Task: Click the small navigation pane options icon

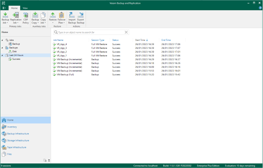Action: (x=45, y=161)
